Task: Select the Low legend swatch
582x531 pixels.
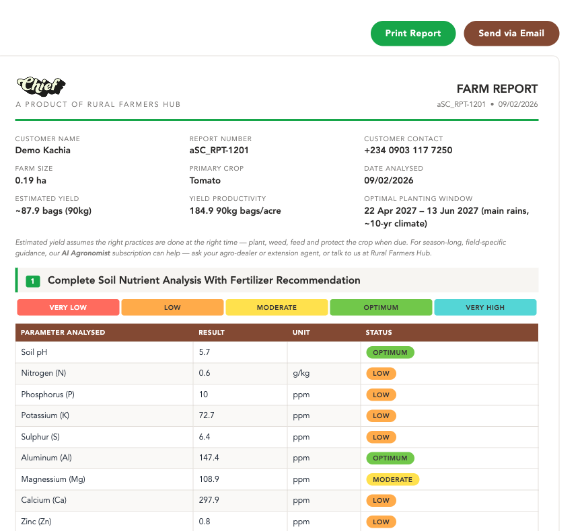Action: [172, 307]
